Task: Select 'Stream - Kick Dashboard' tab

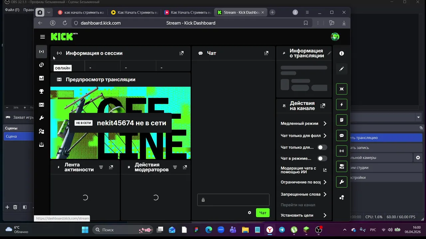Action: 240,12
